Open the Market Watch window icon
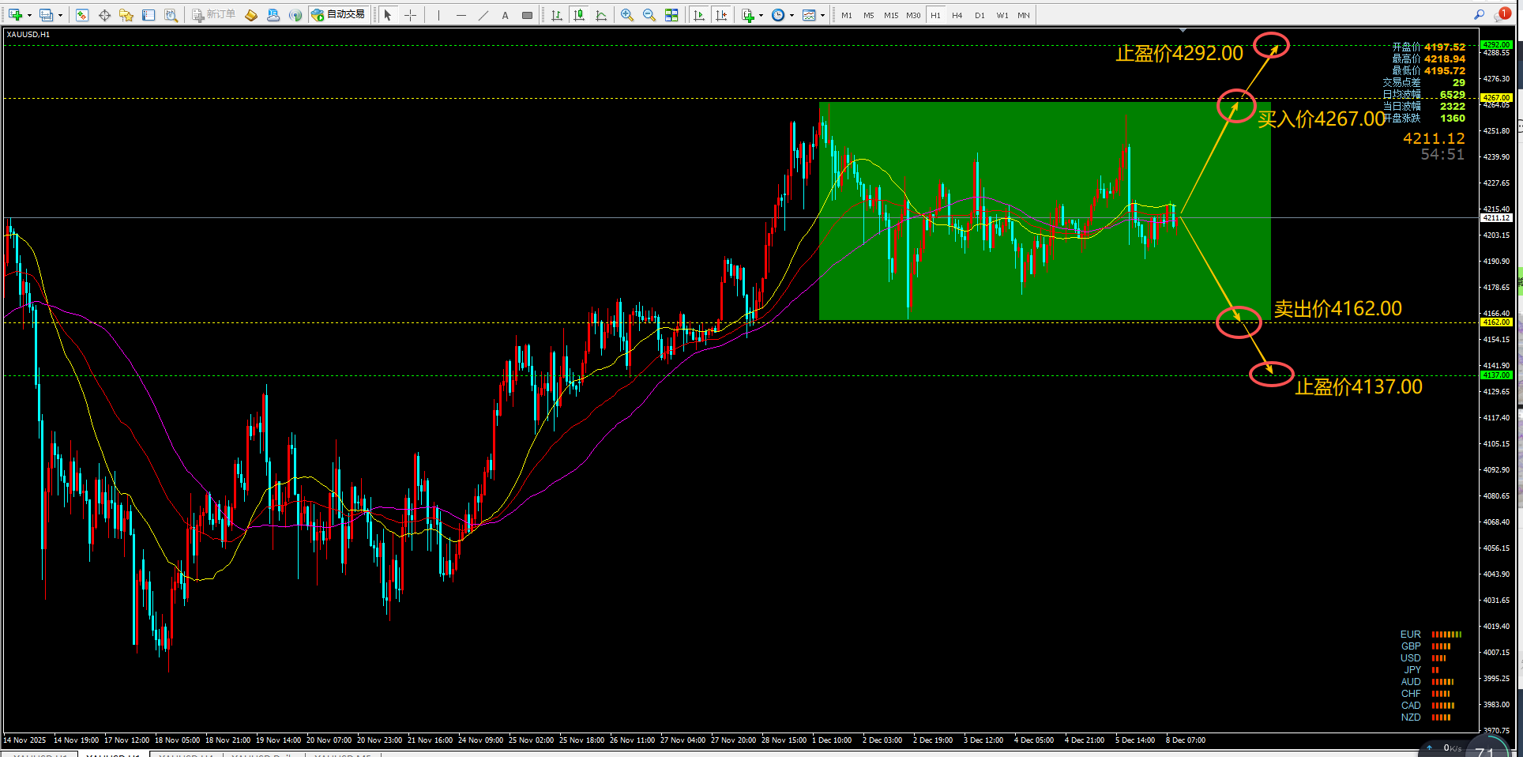This screenshot has width=1523, height=757. point(82,15)
